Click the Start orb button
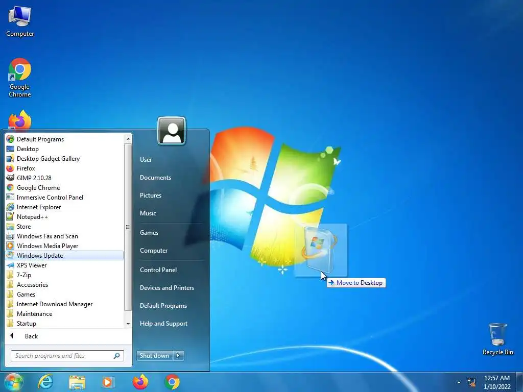The height and width of the screenshot is (392, 523). [x=13, y=382]
